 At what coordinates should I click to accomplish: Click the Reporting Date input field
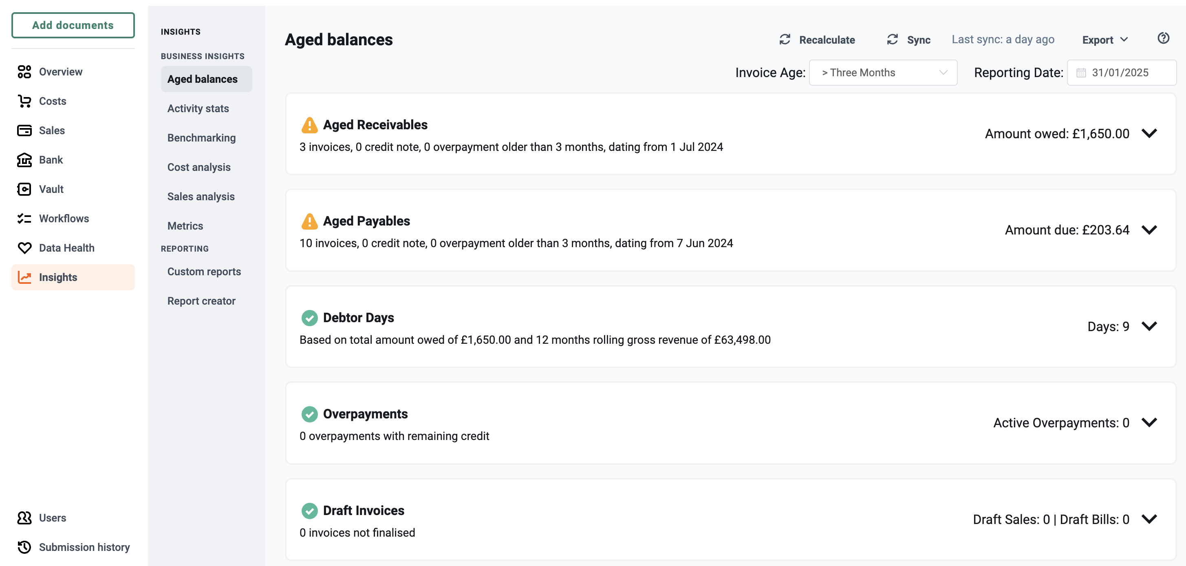pyautogui.click(x=1122, y=73)
